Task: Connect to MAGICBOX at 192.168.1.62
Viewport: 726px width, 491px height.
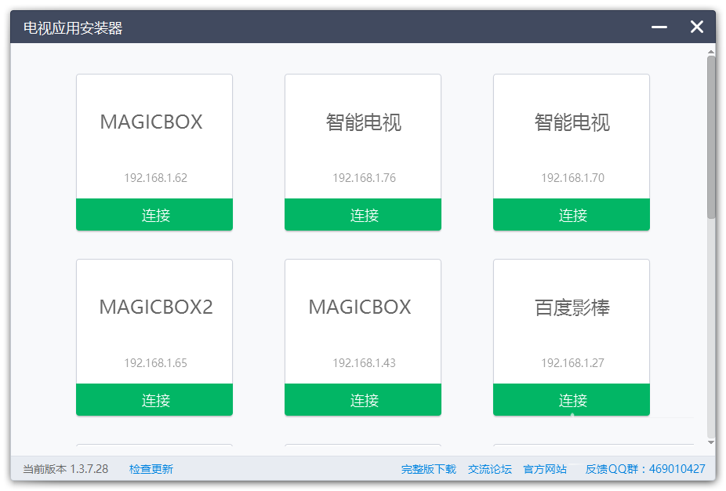Action: (154, 214)
